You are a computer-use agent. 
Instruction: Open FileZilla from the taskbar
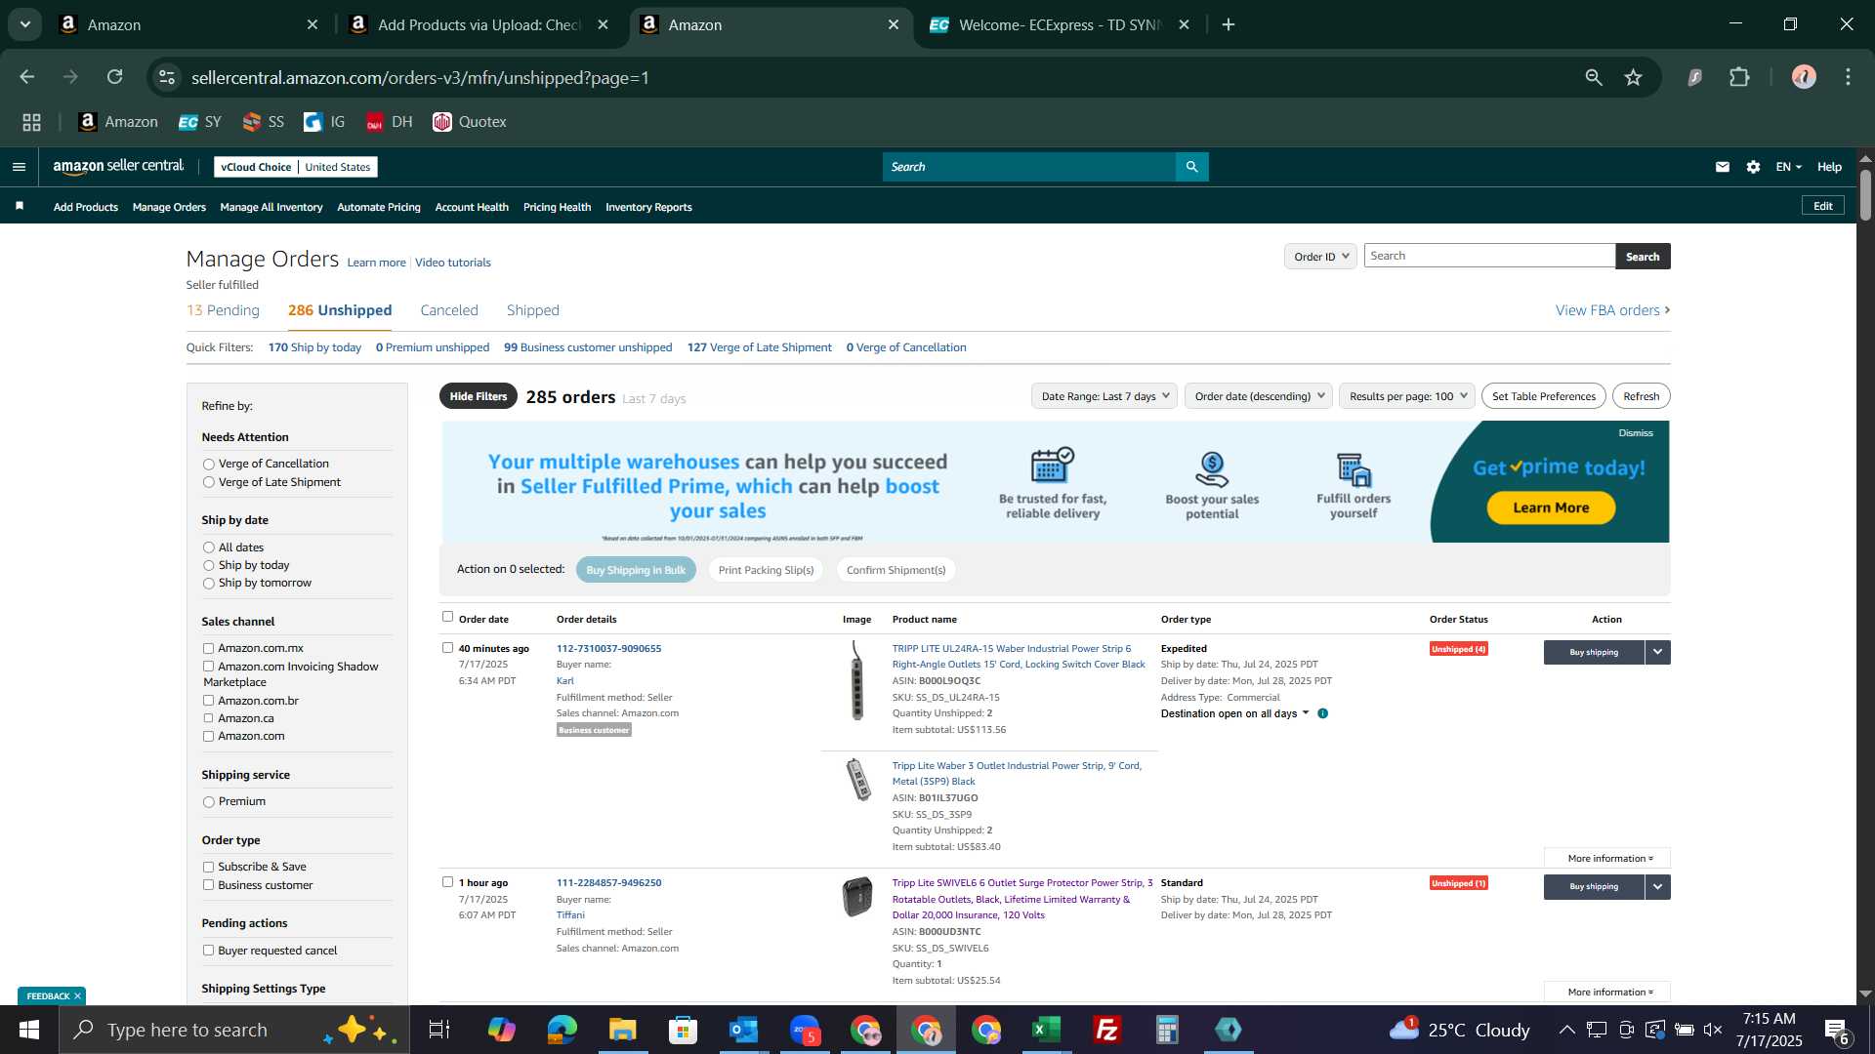[x=1106, y=1030]
